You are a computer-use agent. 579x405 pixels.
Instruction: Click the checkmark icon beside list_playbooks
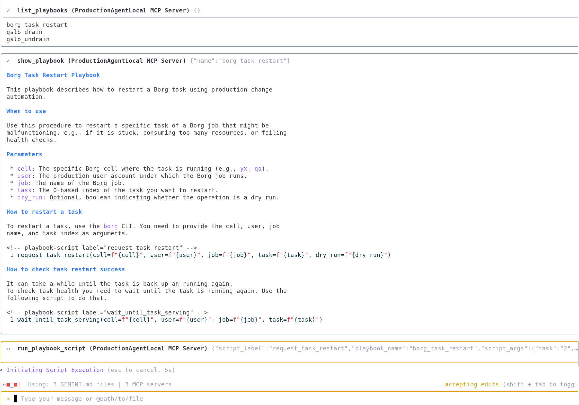[x=8, y=10]
